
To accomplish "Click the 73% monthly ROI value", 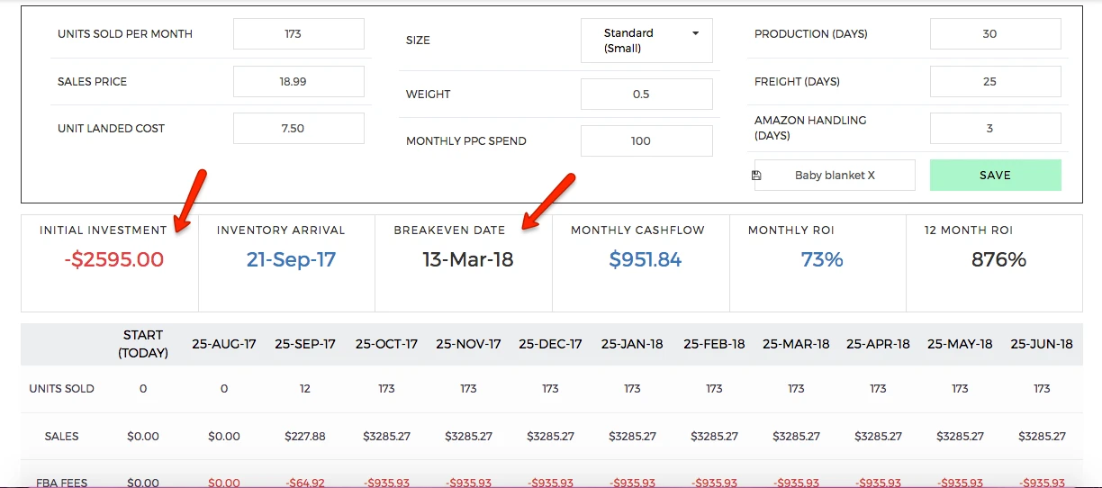I will [822, 260].
